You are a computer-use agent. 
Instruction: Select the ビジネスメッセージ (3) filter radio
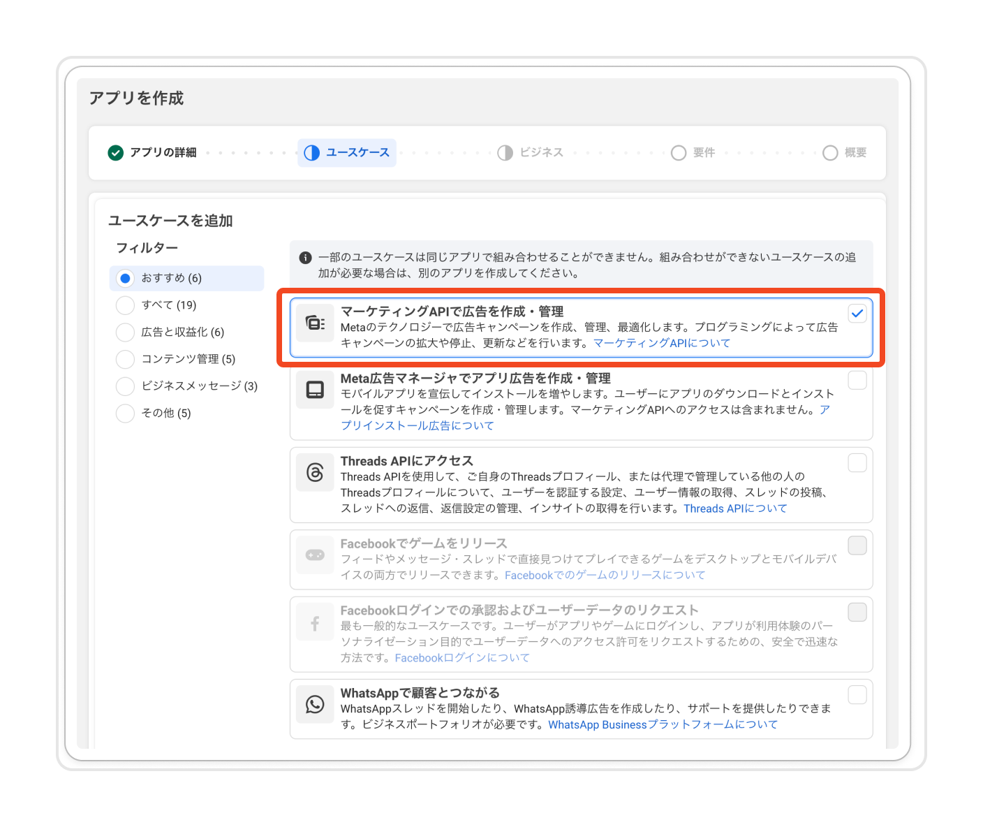point(125,386)
